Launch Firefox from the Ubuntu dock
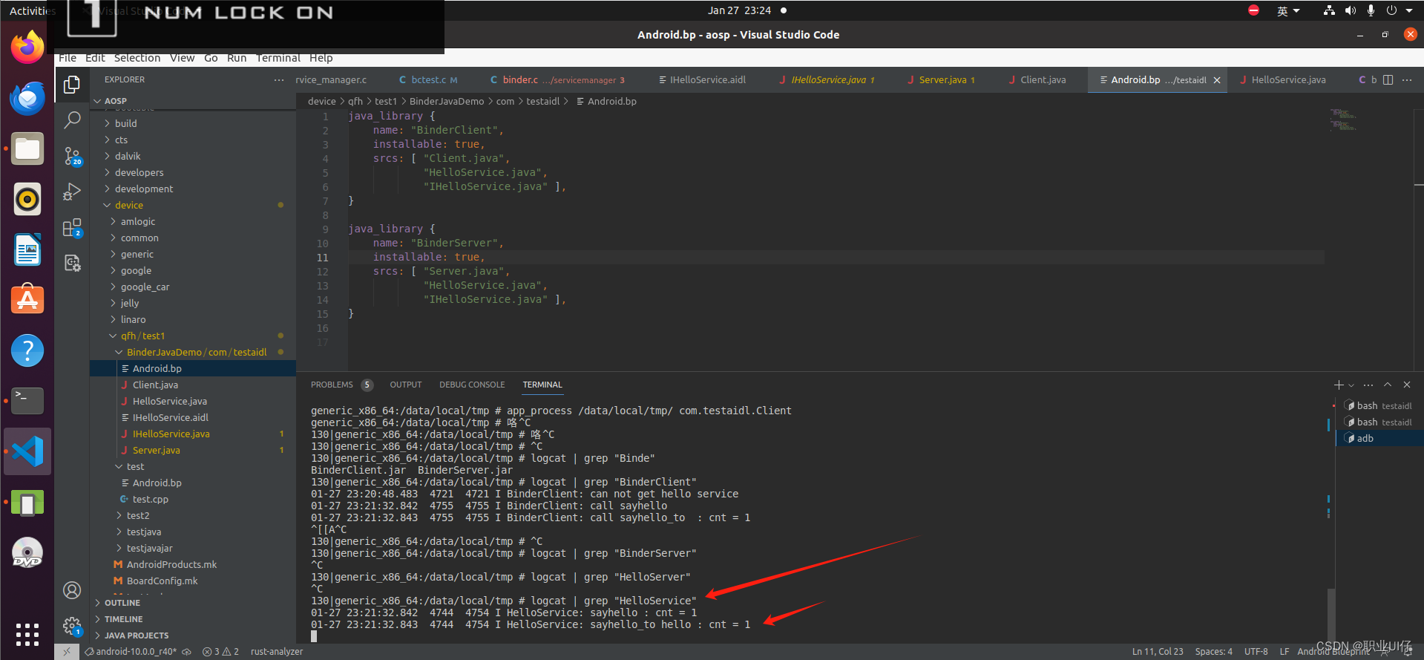This screenshot has width=1424, height=660. [27, 48]
